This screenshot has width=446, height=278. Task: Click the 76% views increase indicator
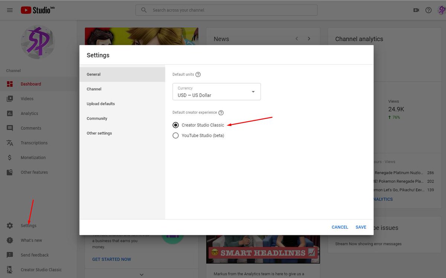[x=394, y=117]
